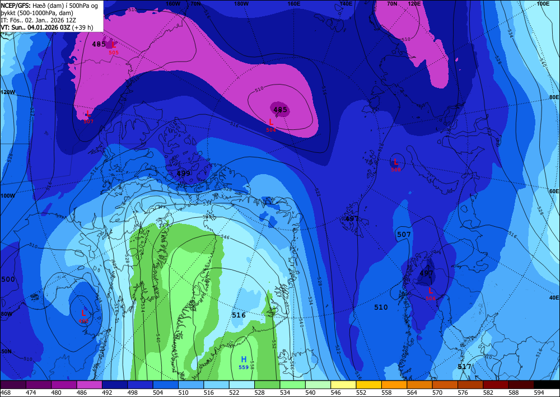
Task: Click the 60E longitude label
Action: click(x=554, y=192)
